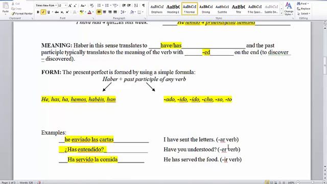Screen dimensions: 327x184
Task: Click the vertical scrollbar thumb
Action: coord(325,65)
